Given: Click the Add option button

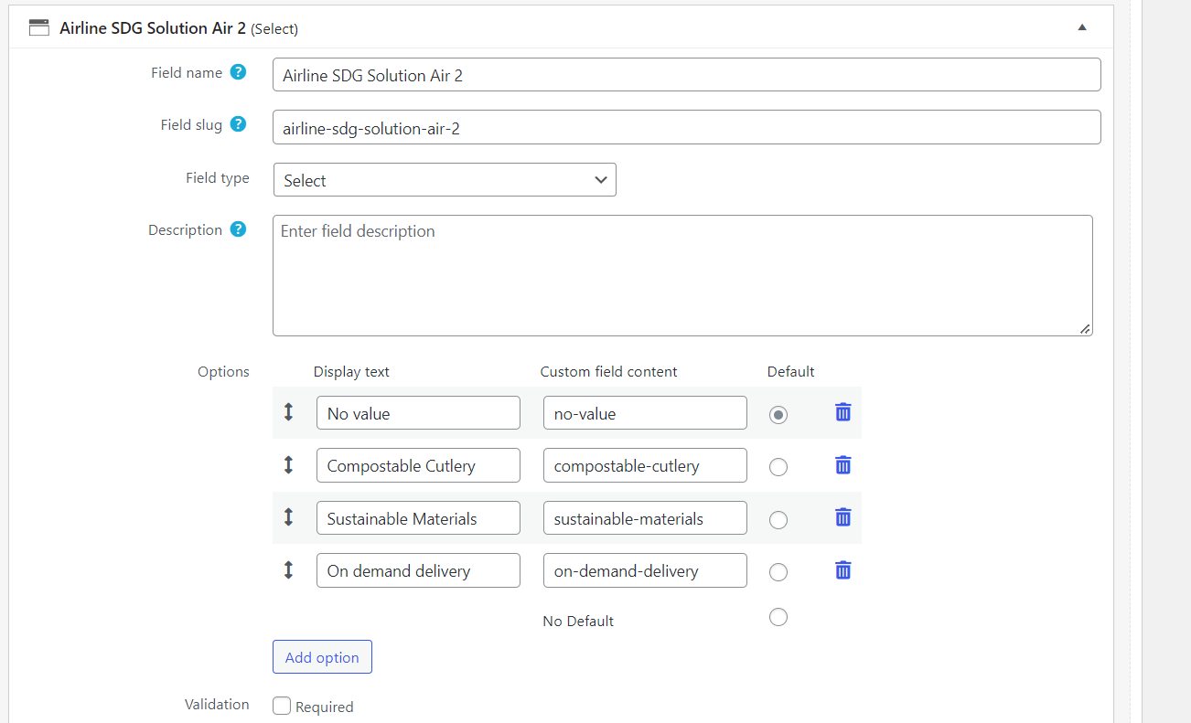Looking at the screenshot, I should [x=322, y=657].
